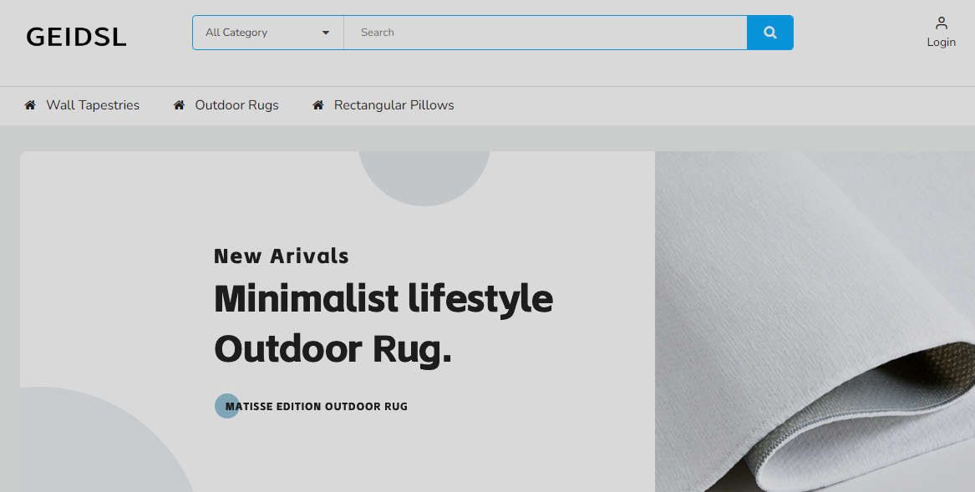Image resolution: width=975 pixels, height=492 pixels.
Task: Click house icon beside Wall Tapestries
Action: coord(30,105)
